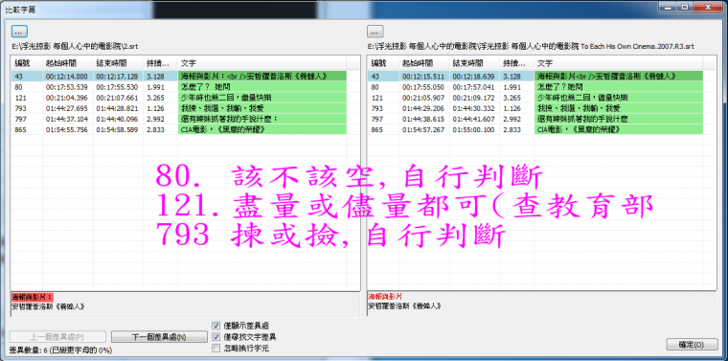Select left row starting 00:12:14.000

pos(179,76)
